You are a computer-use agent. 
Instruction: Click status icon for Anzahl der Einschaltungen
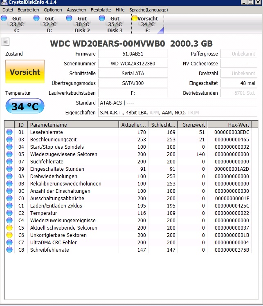click(9, 191)
